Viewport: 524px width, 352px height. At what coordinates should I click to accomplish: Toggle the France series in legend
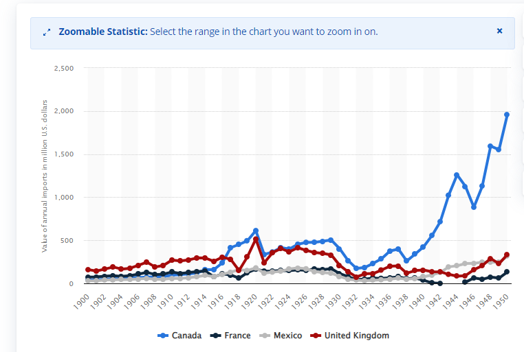tap(237, 336)
